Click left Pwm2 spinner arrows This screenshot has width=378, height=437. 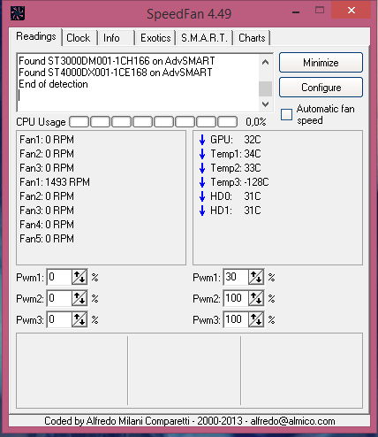[x=79, y=298]
